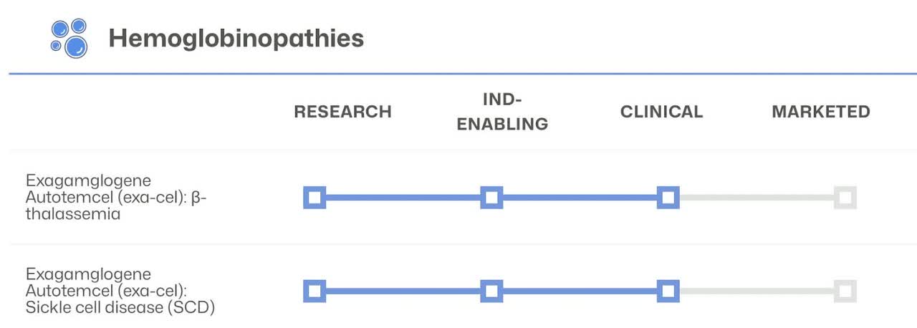917x328 pixels.
Task: Open the exa-cel β-thalassemia program label
Action: (x=116, y=196)
